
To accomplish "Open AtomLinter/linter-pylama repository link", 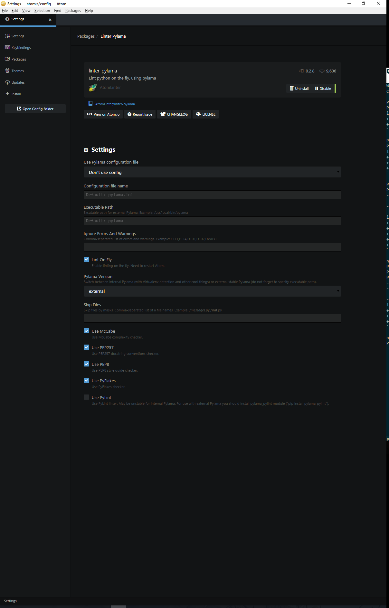I will point(115,104).
